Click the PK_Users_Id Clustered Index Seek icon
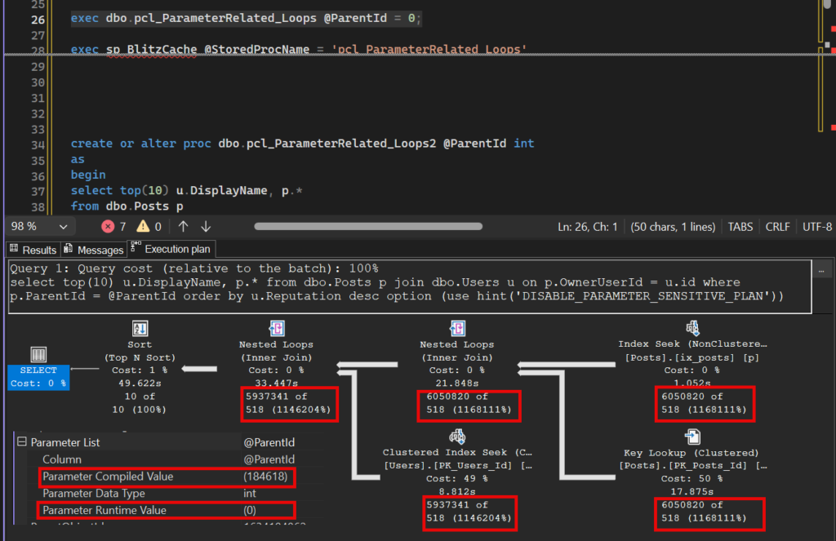Image resolution: width=836 pixels, height=541 pixels. 457,437
